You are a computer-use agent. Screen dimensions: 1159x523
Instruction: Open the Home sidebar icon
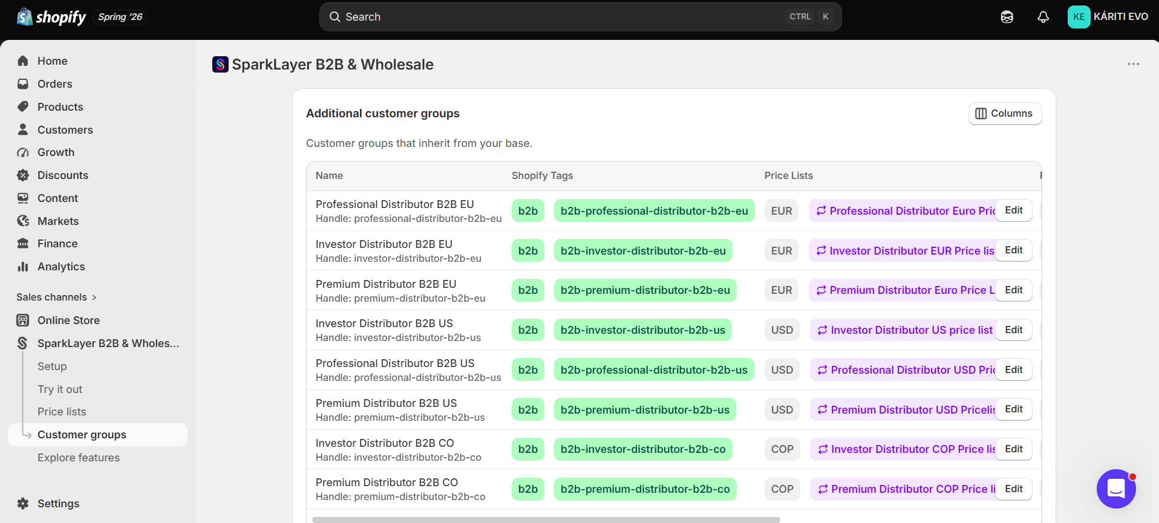pos(23,60)
